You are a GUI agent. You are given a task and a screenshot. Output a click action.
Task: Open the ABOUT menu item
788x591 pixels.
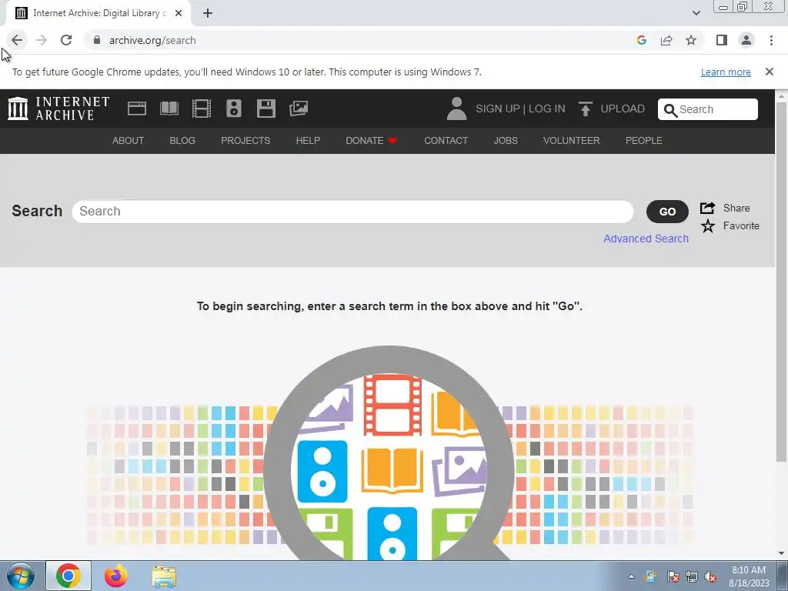coord(129,141)
